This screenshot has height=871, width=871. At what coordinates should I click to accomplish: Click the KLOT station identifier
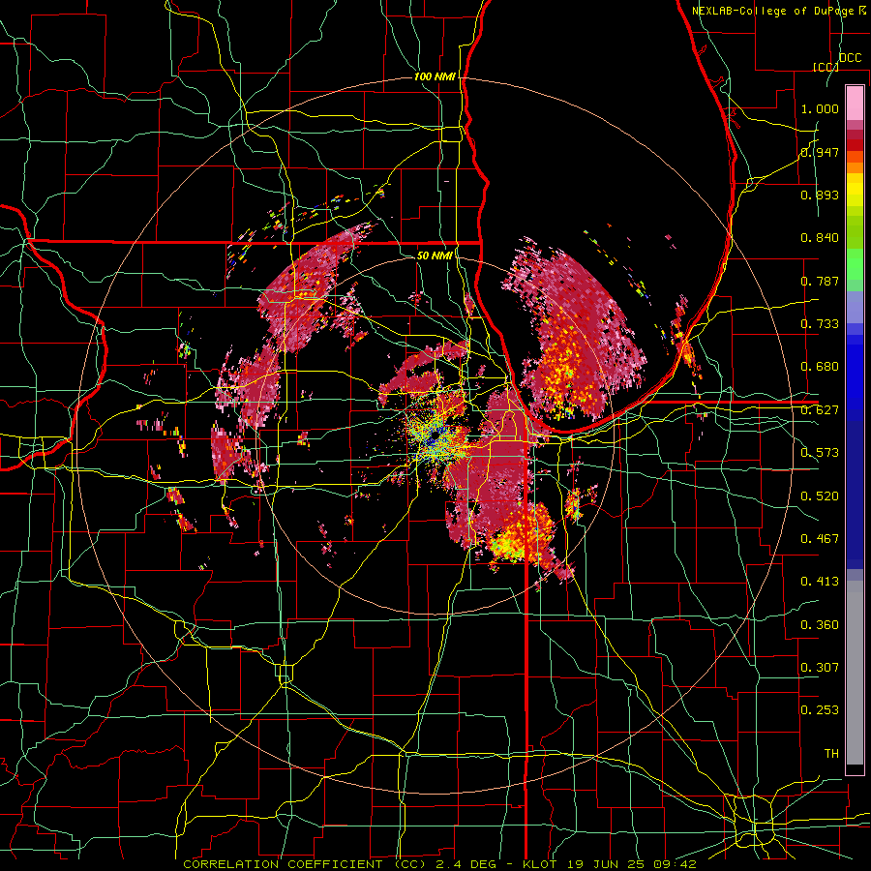[x=539, y=864]
